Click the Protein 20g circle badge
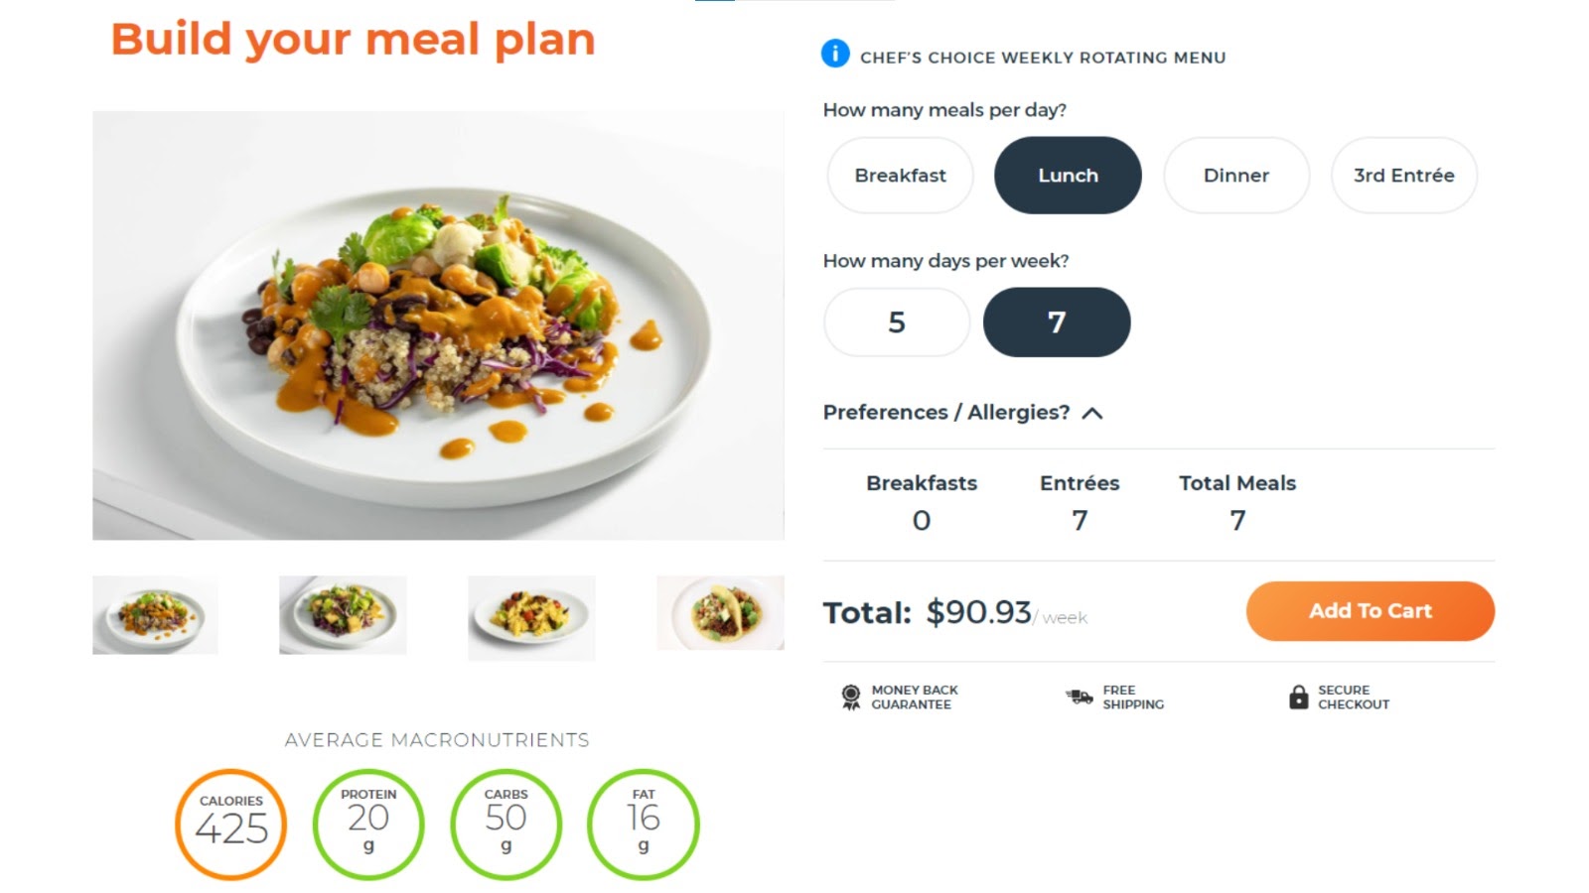The image size is (1589, 893). [368, 825]
